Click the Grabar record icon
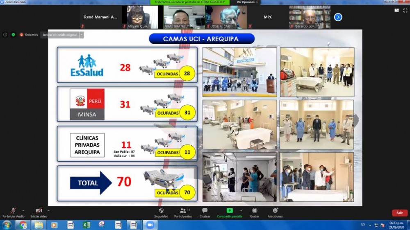Image resolution: width=410 pixels, height=230 pixels. click(255, 211)
